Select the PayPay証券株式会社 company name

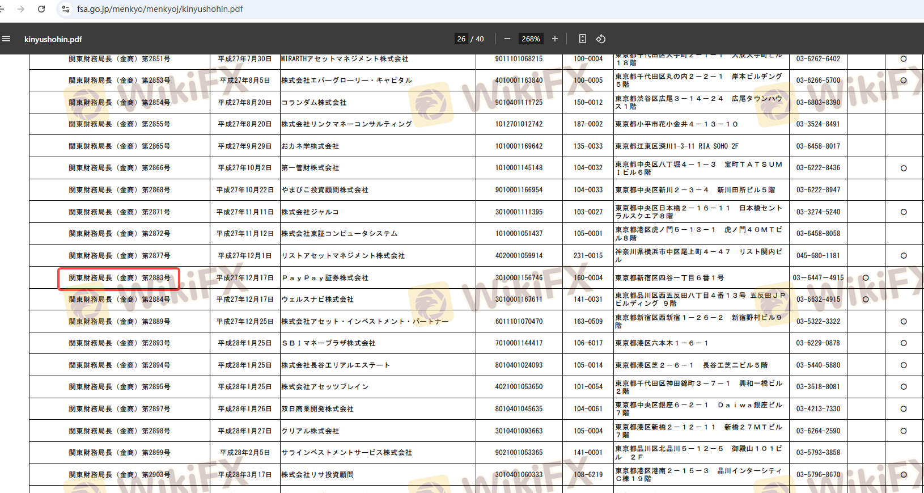325,278
